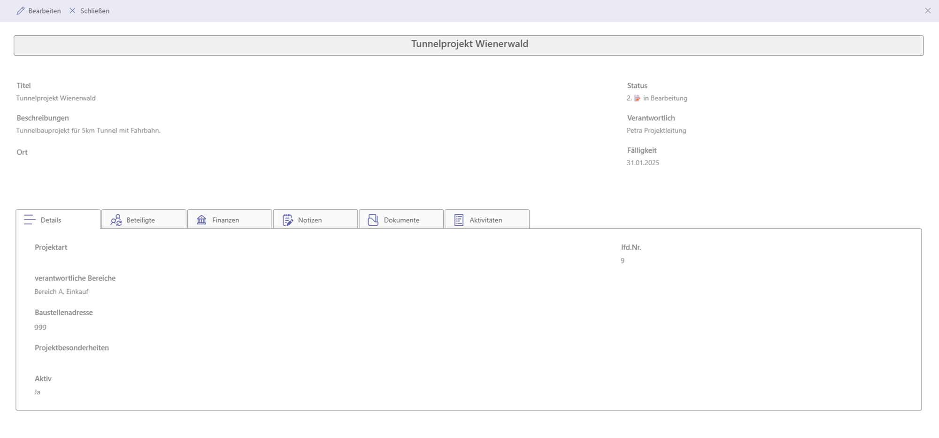This screenshot has height=438, width=939.
Task: Click the Baustellenadresse value 'ggg'
Action: [40, 326]
